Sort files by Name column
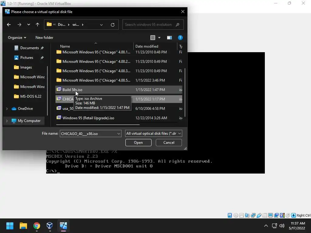This screenshot has width=311, height=233. click(65, 46)
